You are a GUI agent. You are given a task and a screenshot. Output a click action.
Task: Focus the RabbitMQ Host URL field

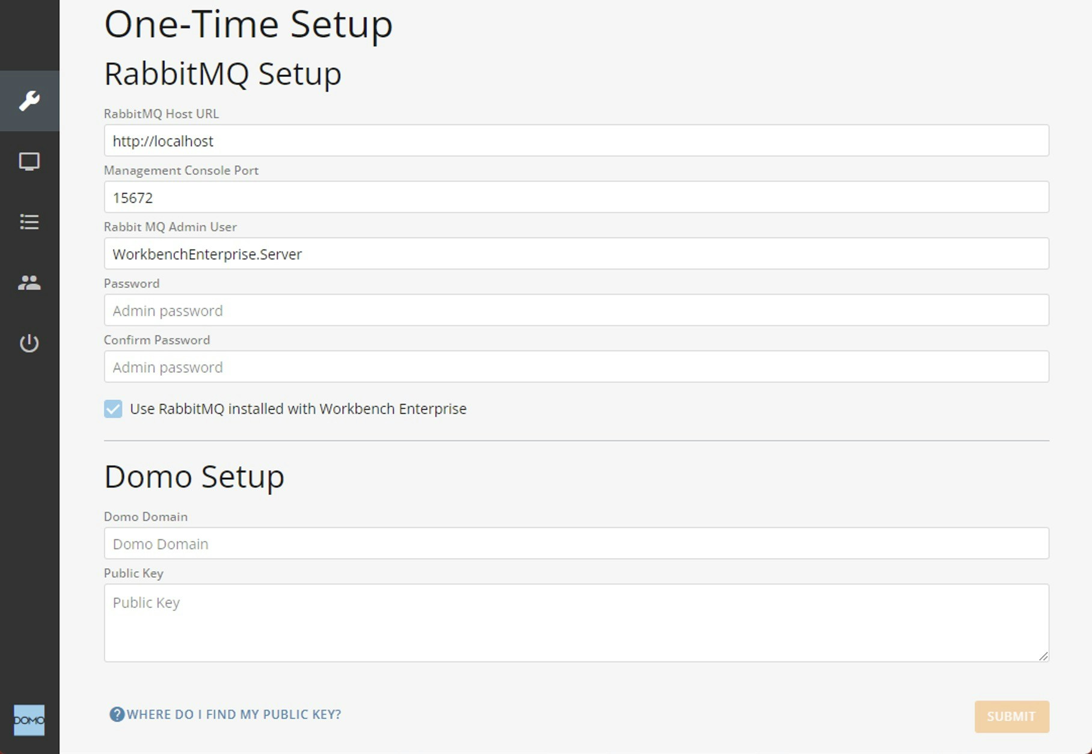click(575, 140)
